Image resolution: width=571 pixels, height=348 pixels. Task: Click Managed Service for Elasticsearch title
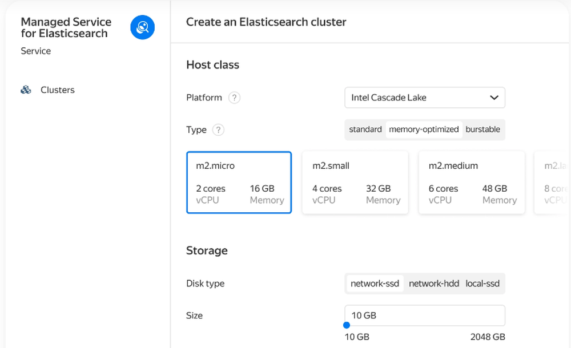[x=66, y=27]
